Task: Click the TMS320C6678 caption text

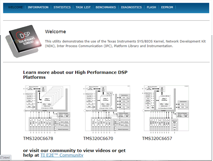Action: tap(38, 139)
